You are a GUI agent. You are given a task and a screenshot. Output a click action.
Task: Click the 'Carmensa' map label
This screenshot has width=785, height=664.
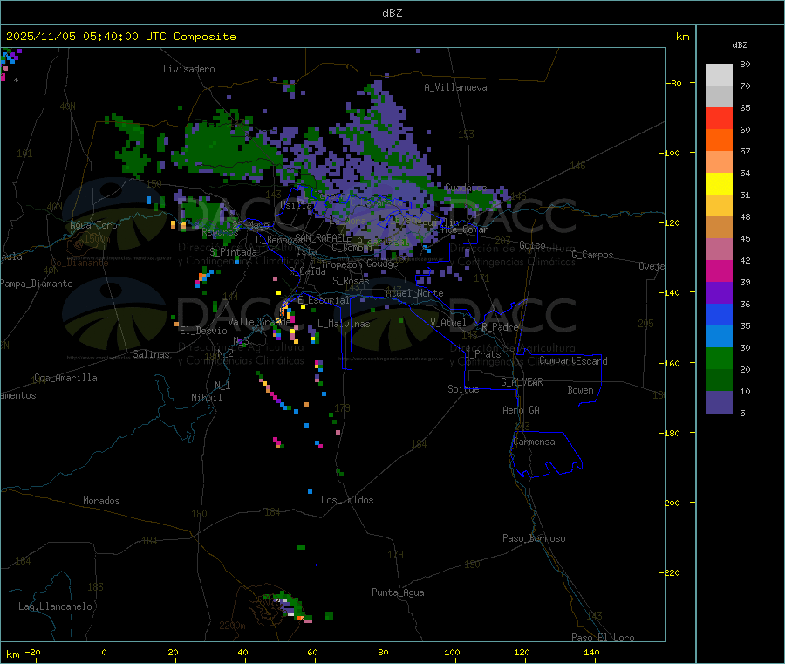coord(534,442)
